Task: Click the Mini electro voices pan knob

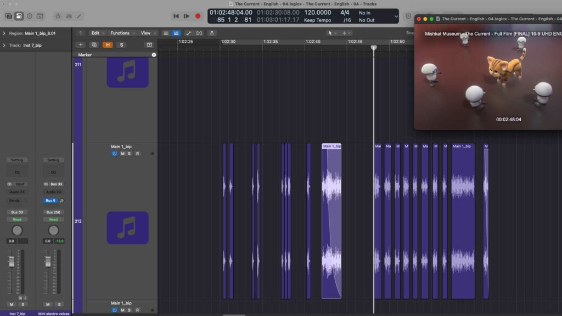Action: tap(53, 230)
